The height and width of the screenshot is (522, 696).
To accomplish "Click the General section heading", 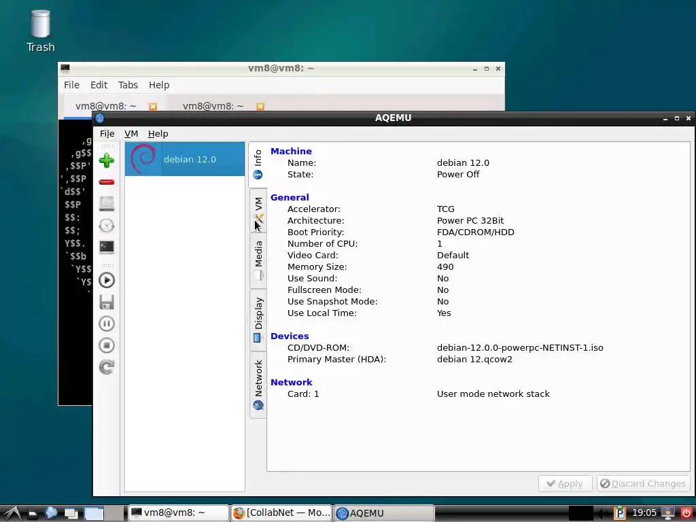I will click(290, 197).
